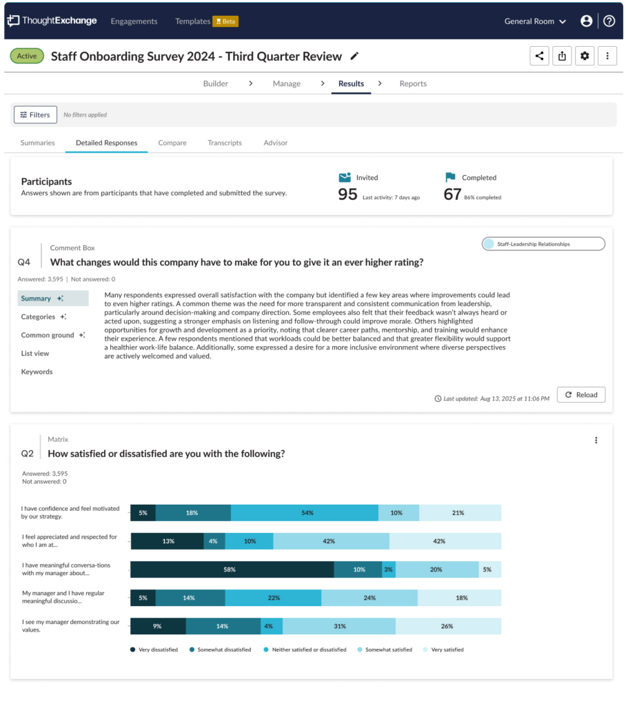628x706 pixels.
Task: Click the Reload button
Action: tap(580, 395)
